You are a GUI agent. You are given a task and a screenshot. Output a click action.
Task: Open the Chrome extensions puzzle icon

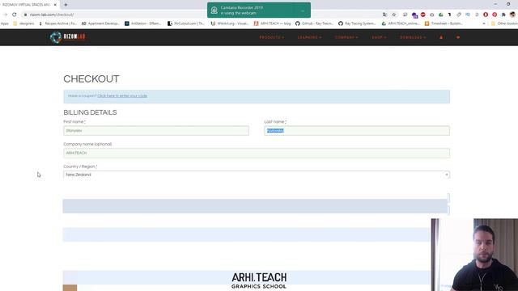click(x=503, y=15)
